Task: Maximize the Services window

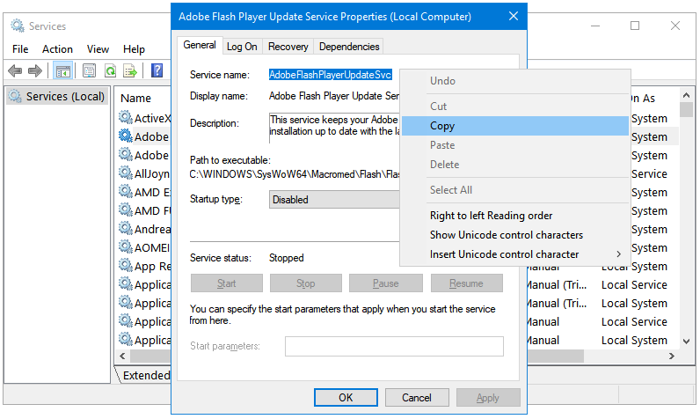Action: click(x=635, y=26)
